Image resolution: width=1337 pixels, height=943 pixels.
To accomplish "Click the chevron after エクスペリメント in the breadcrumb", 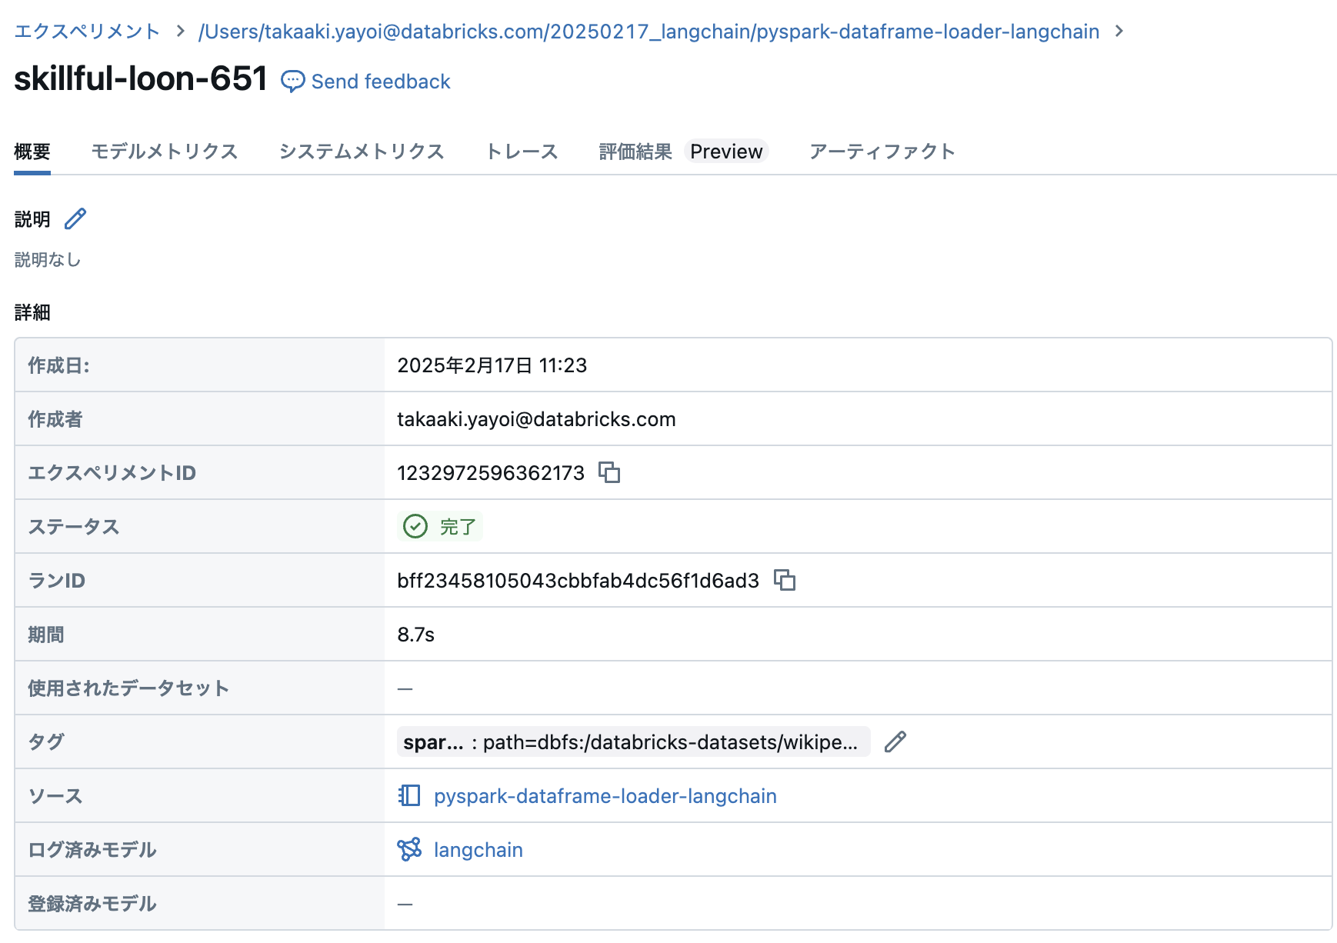I will pos(179,32).
